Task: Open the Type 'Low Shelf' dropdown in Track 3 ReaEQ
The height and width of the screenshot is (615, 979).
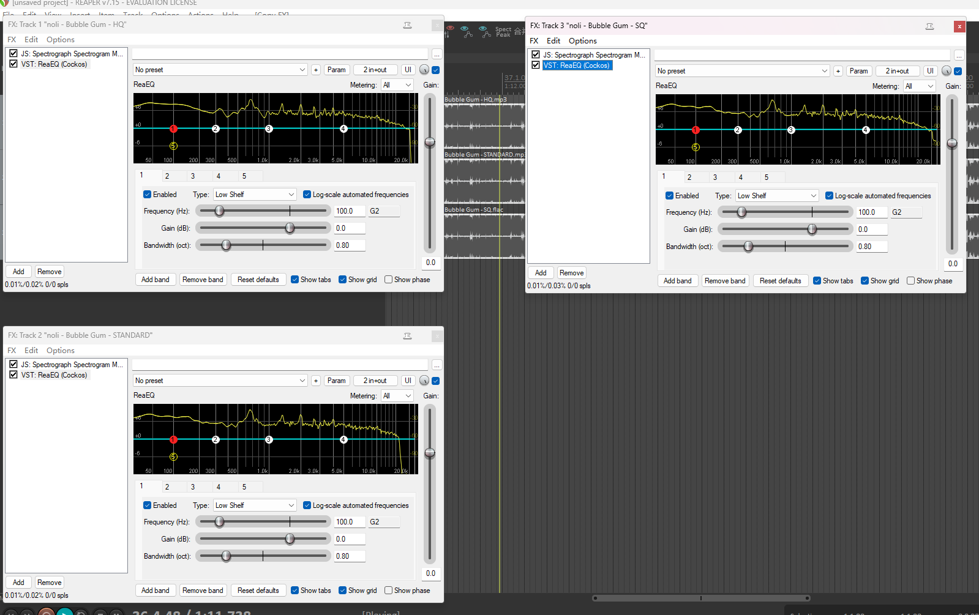Action: [x=777, y=196]
